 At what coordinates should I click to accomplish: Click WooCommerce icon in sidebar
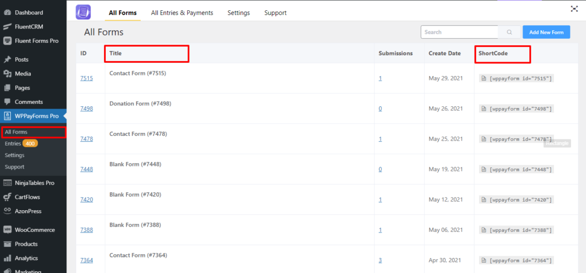pos(8,230)
